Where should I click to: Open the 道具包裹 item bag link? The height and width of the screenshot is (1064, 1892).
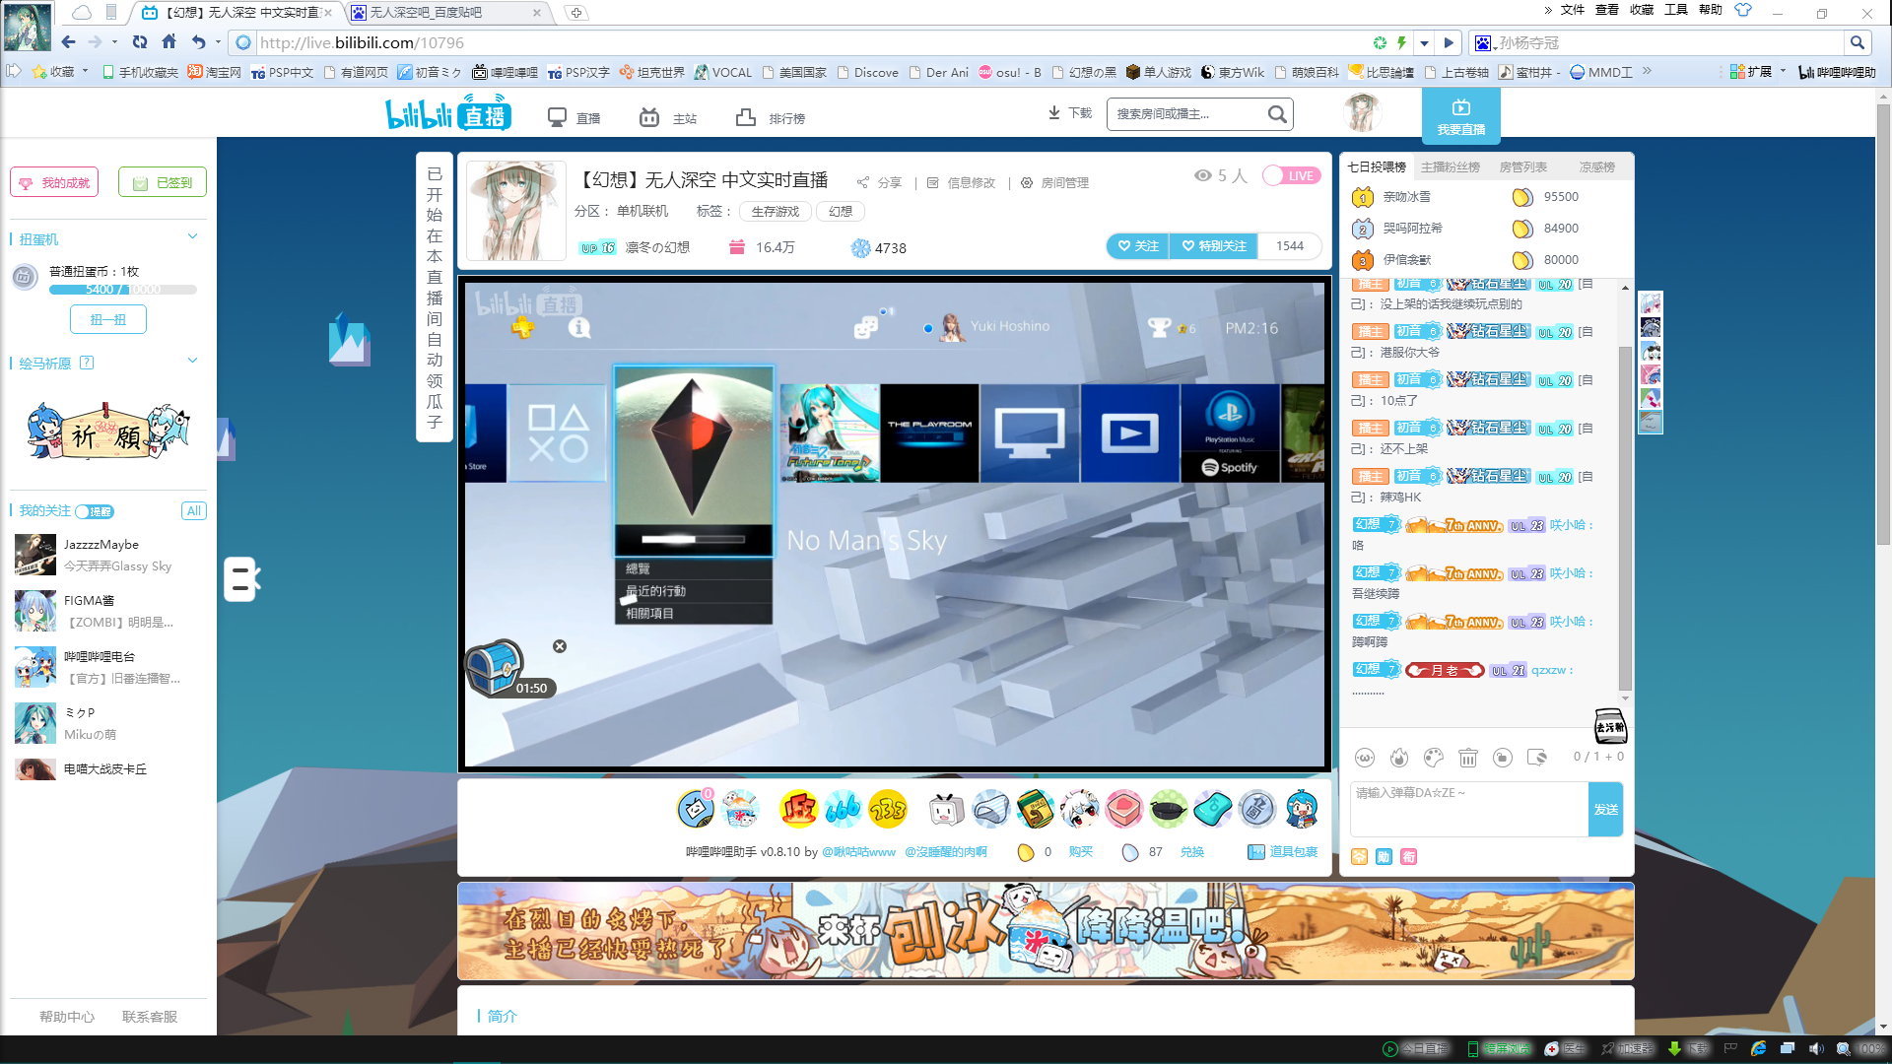pyautogui.click(x=1283, y=852)
